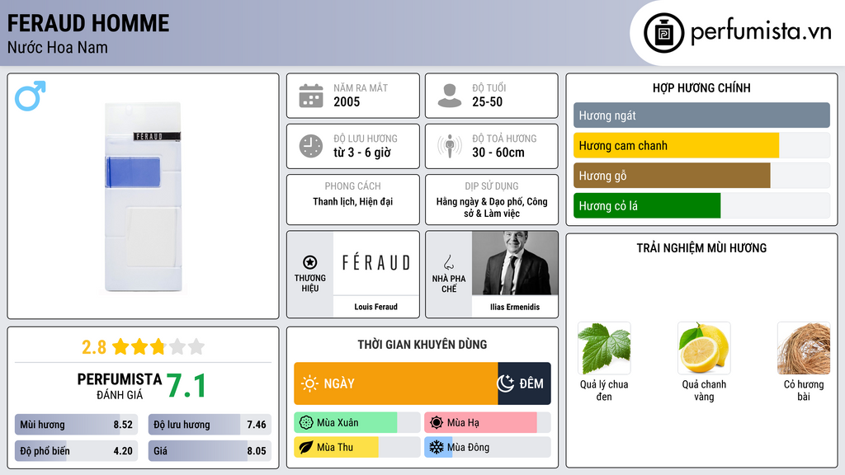The height and width of the screenshot is (475, 845).
Task: Click the release year 2005
Action: 347,101
